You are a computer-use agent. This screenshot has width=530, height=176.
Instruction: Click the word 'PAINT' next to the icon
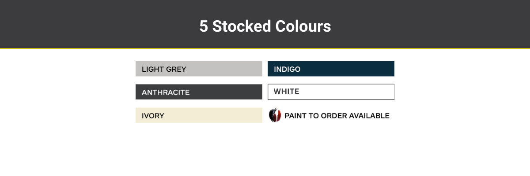295,116
